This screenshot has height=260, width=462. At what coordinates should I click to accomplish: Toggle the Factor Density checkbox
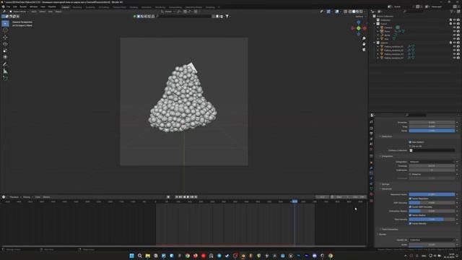tap(410, 223)
